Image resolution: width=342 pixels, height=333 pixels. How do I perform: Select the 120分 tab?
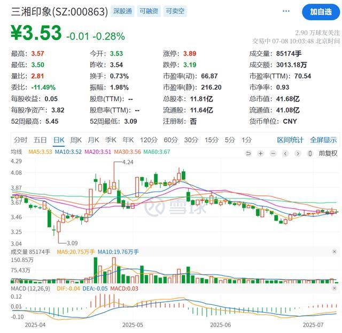149,140
